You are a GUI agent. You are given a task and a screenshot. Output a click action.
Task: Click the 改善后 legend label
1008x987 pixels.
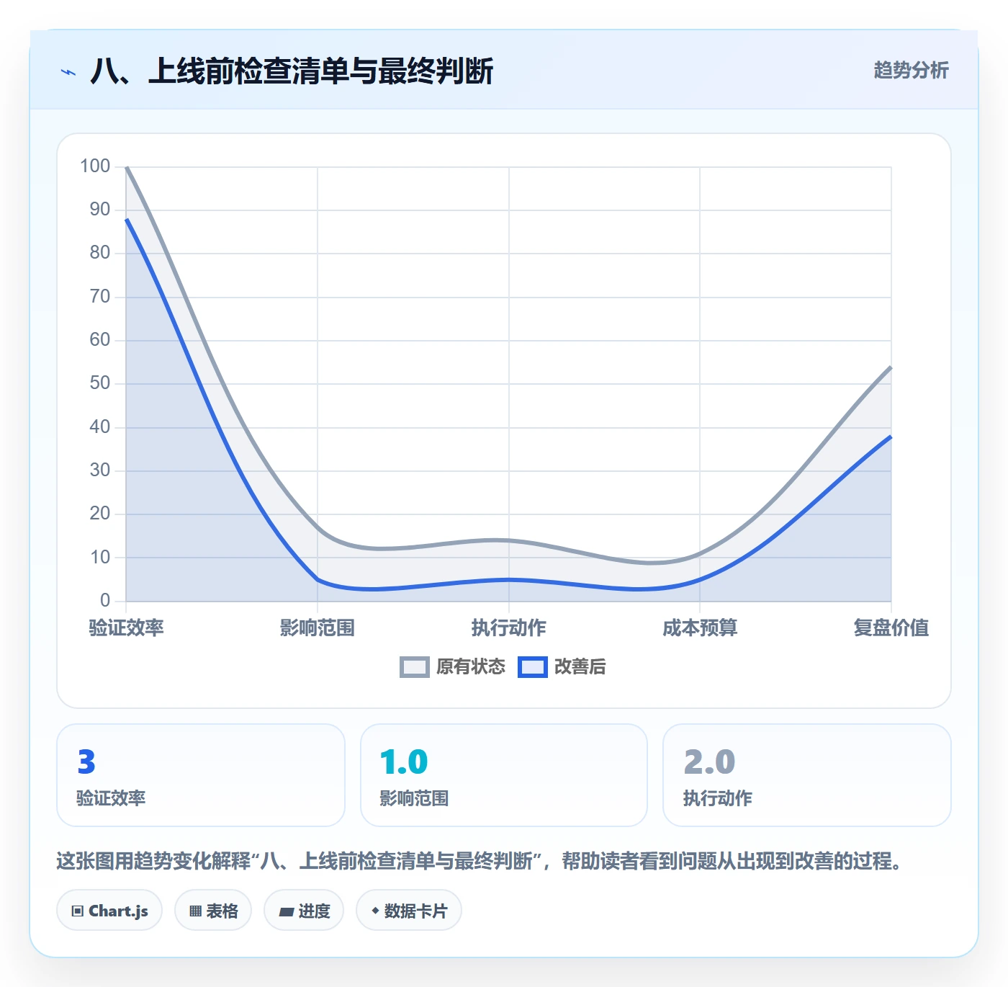[x=580, y=667]
